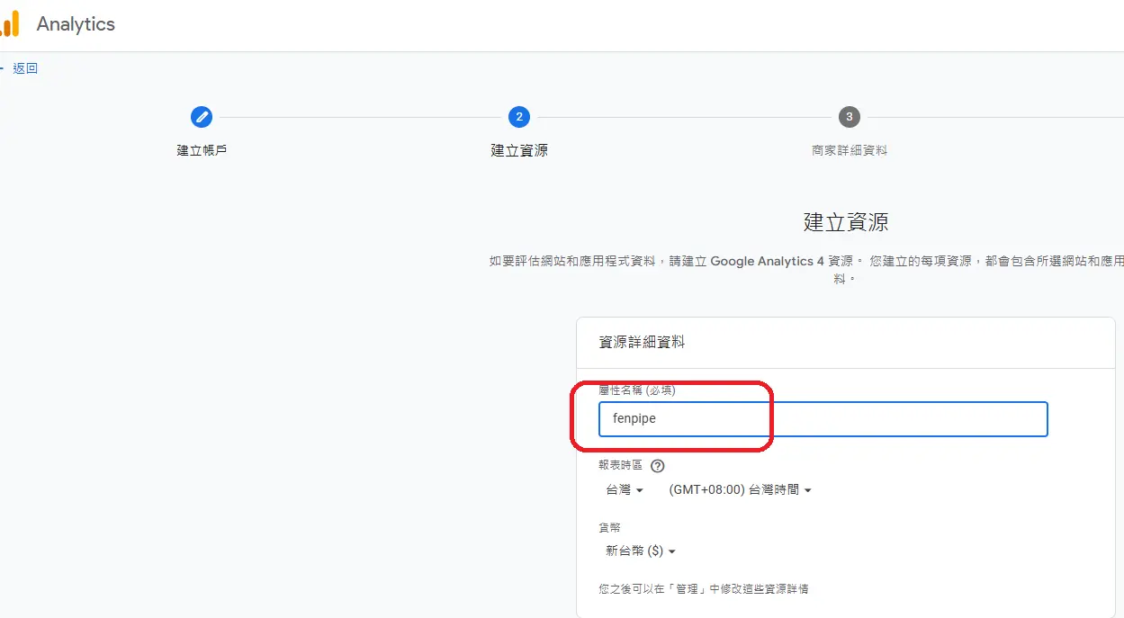The image size is (1124, 618).
Task: Select the 建立資源 step circle
Action: (x=518, y=116)
